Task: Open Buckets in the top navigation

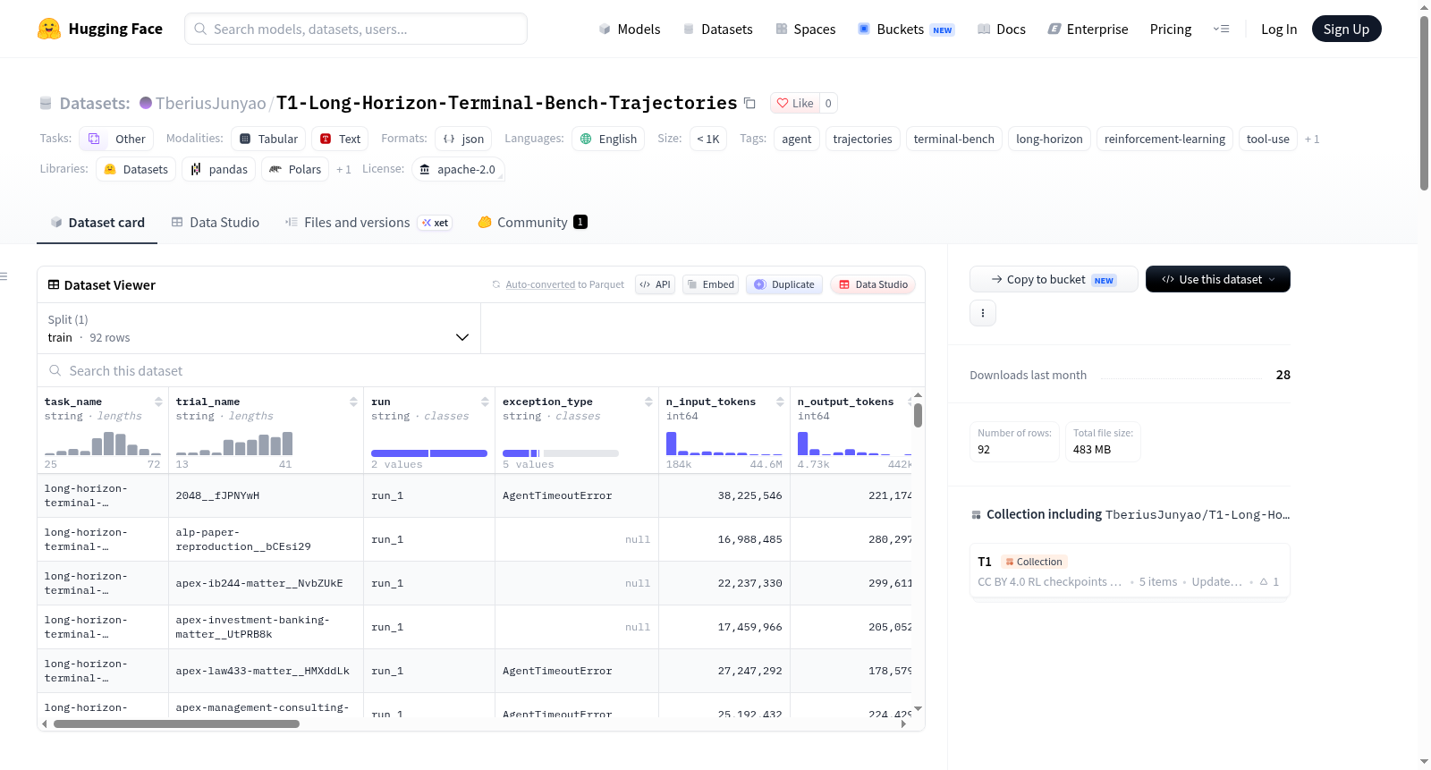Action: tap(906, 29)
